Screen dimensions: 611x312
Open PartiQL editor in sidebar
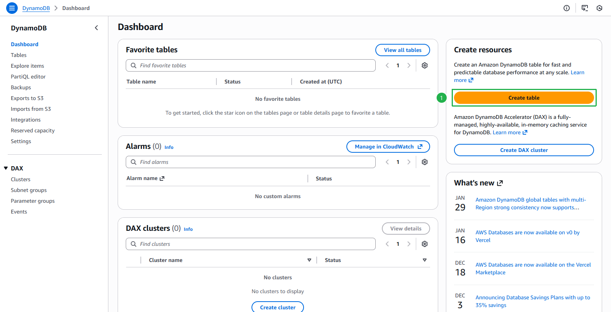(x=28, y=77)
